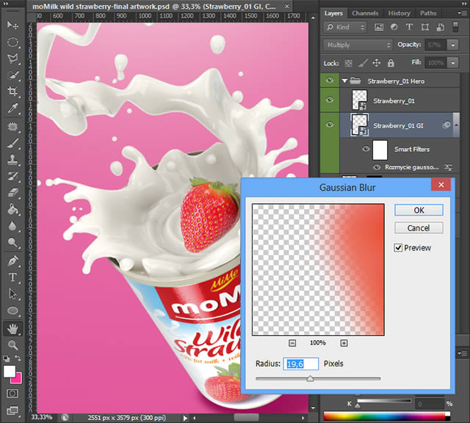This screenshot has width=470, height=423.
Task: Hide the Rozmycie gaussowskie filter
Action: (x=377, y=167)
